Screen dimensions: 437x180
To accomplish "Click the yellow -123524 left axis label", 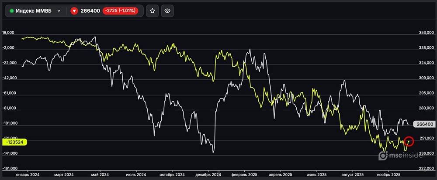I will point(14,142).
